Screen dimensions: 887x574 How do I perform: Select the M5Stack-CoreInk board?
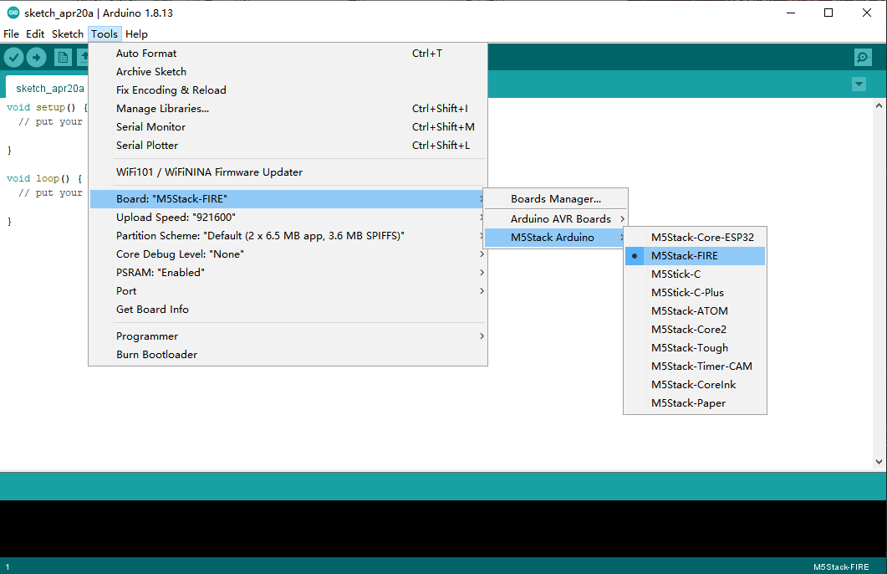tap(695, 384)
